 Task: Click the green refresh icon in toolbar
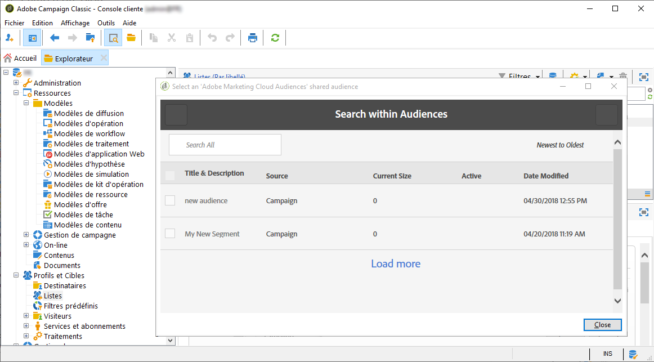275,38
